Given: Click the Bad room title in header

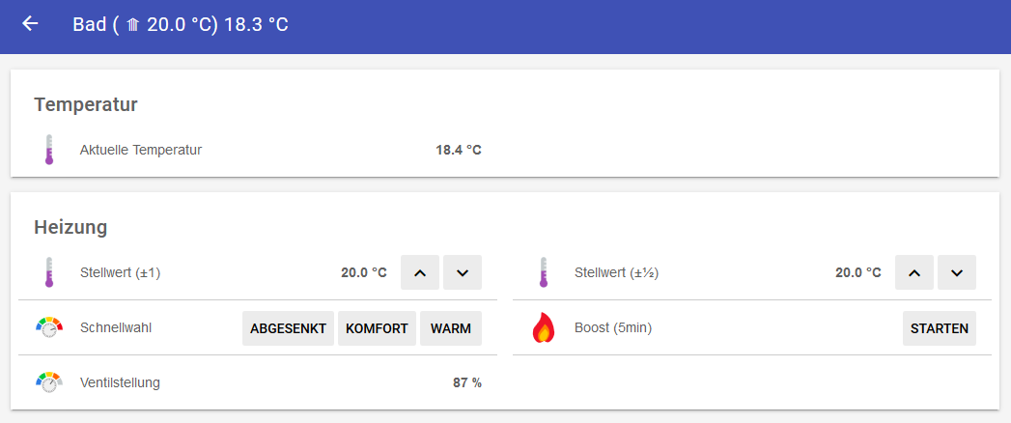Looking at the screenshot, I should (90, 24).
